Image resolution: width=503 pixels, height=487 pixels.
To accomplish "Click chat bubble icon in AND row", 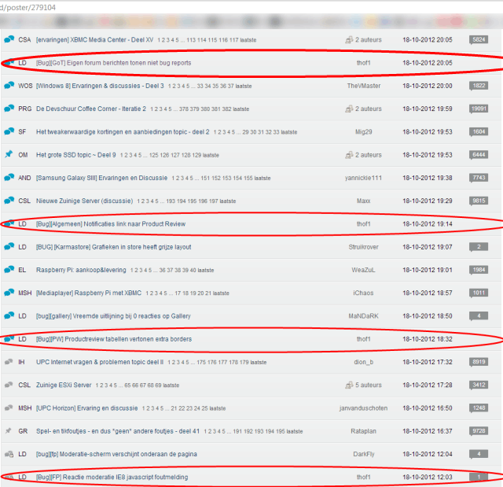I will click(9, 177).
